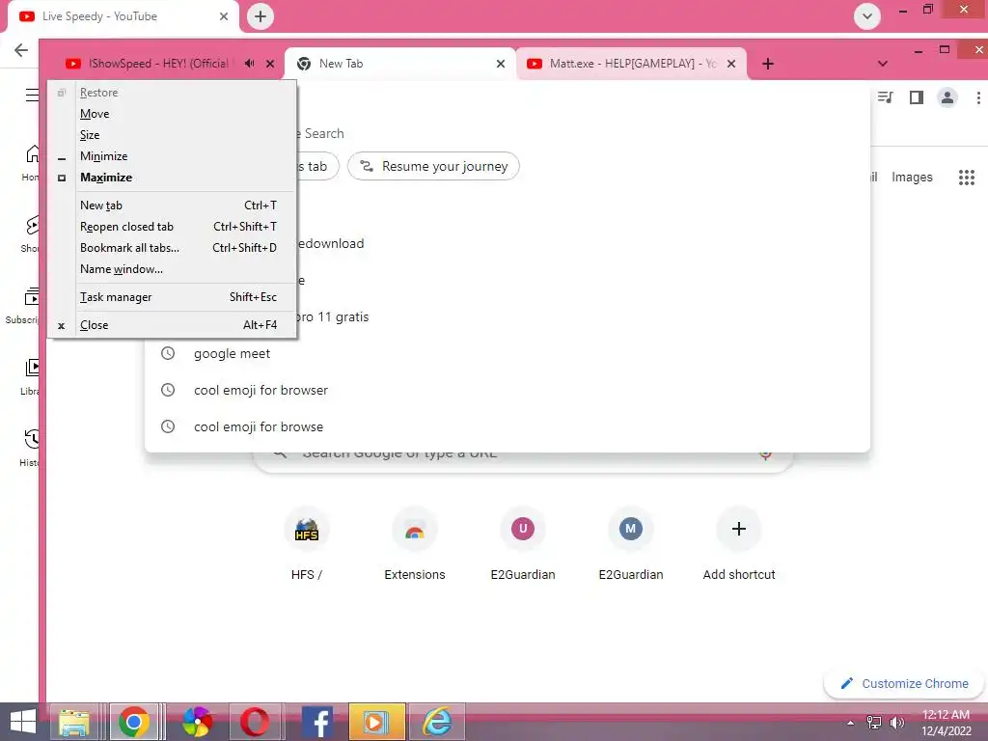
Task: Open the profile avatar icon
Action: coord(947,97)
